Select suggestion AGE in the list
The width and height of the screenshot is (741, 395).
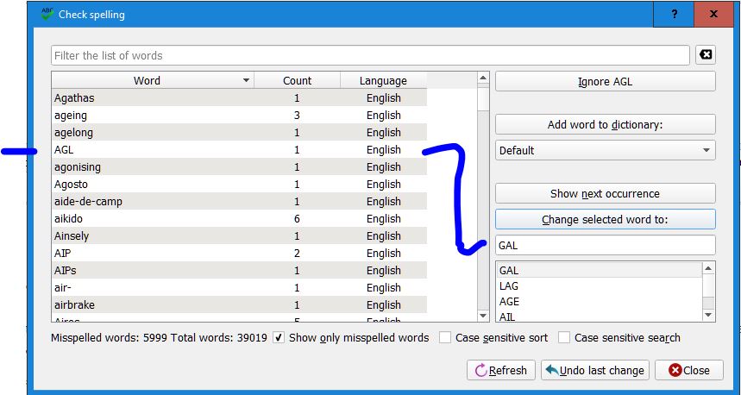(600, 302)
